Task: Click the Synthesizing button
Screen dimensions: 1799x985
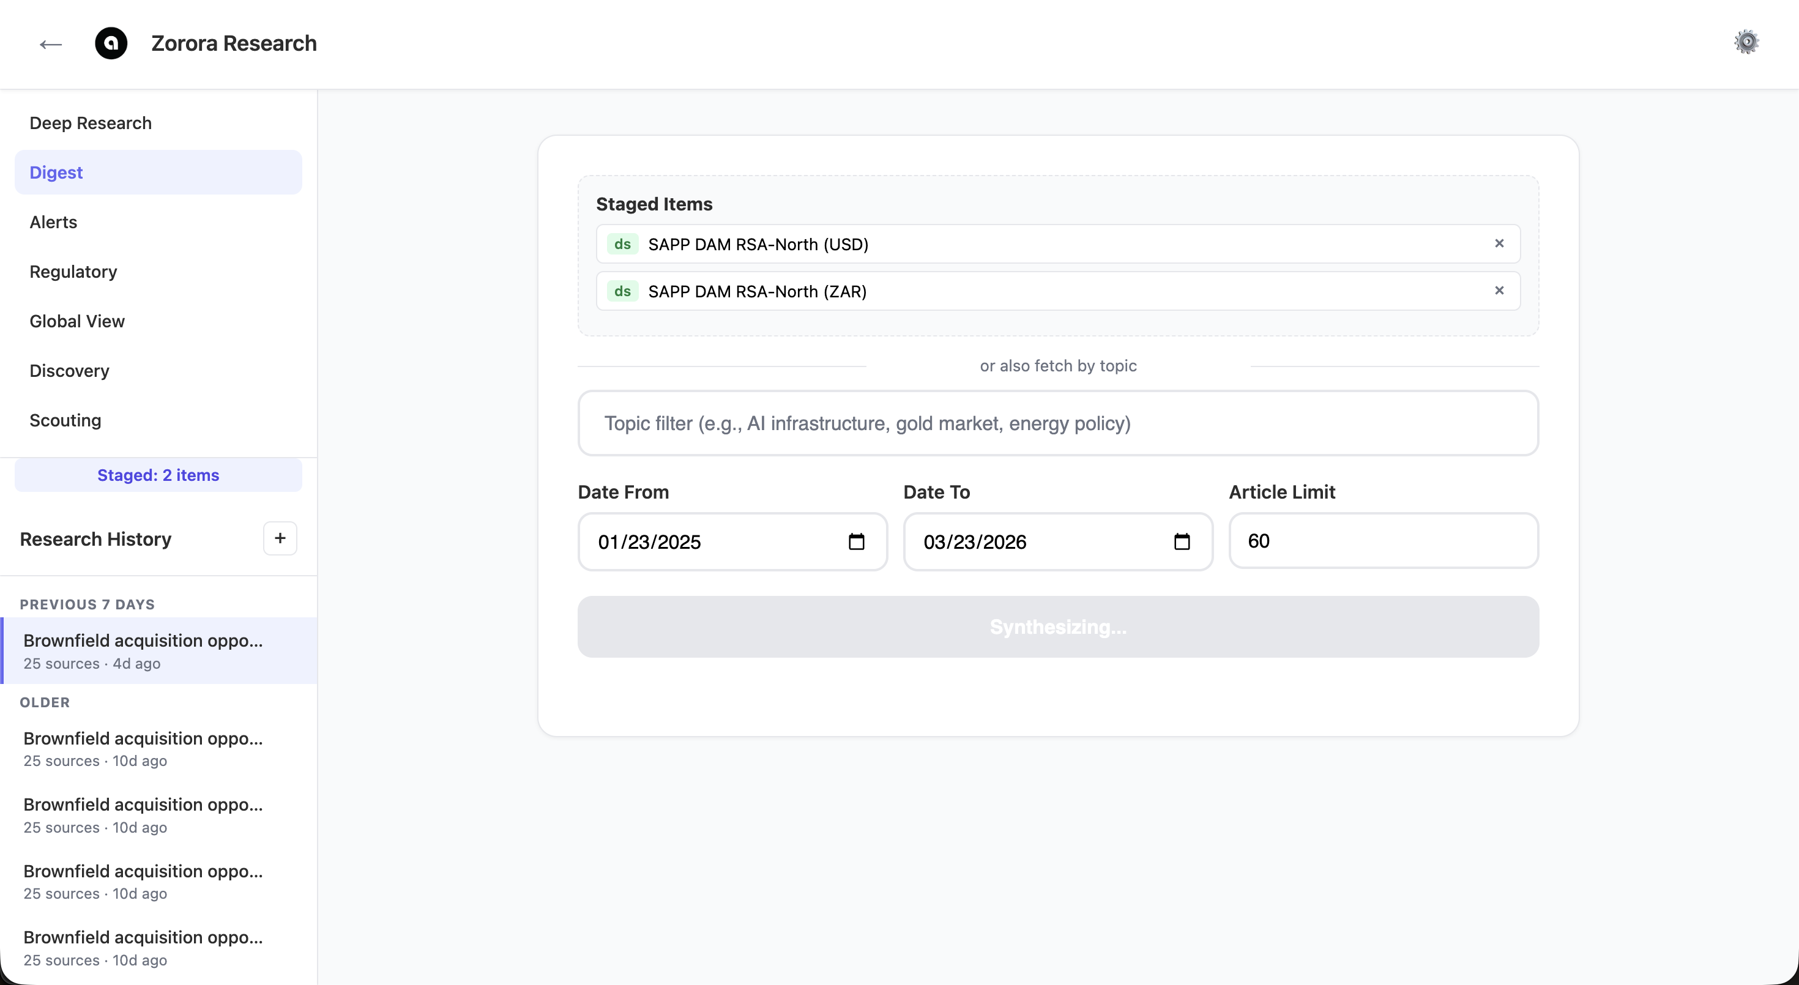Action: (x=1057, y=627)
